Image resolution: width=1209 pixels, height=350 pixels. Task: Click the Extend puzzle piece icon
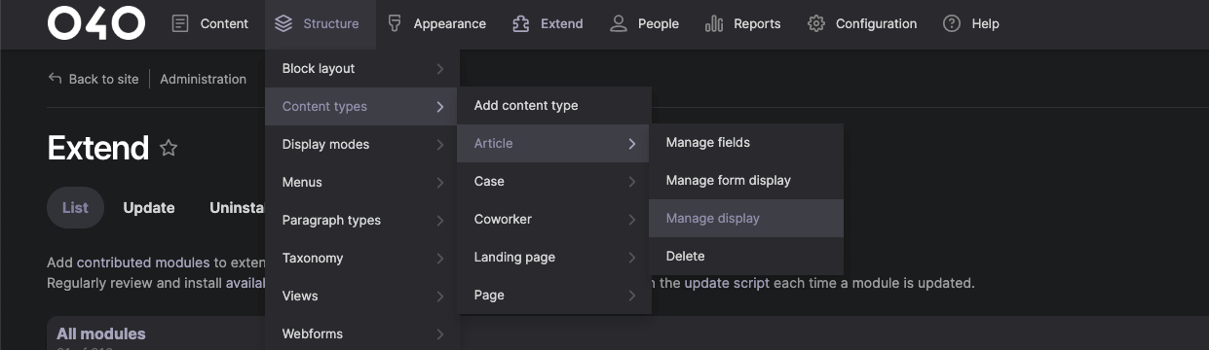[521, 23]
